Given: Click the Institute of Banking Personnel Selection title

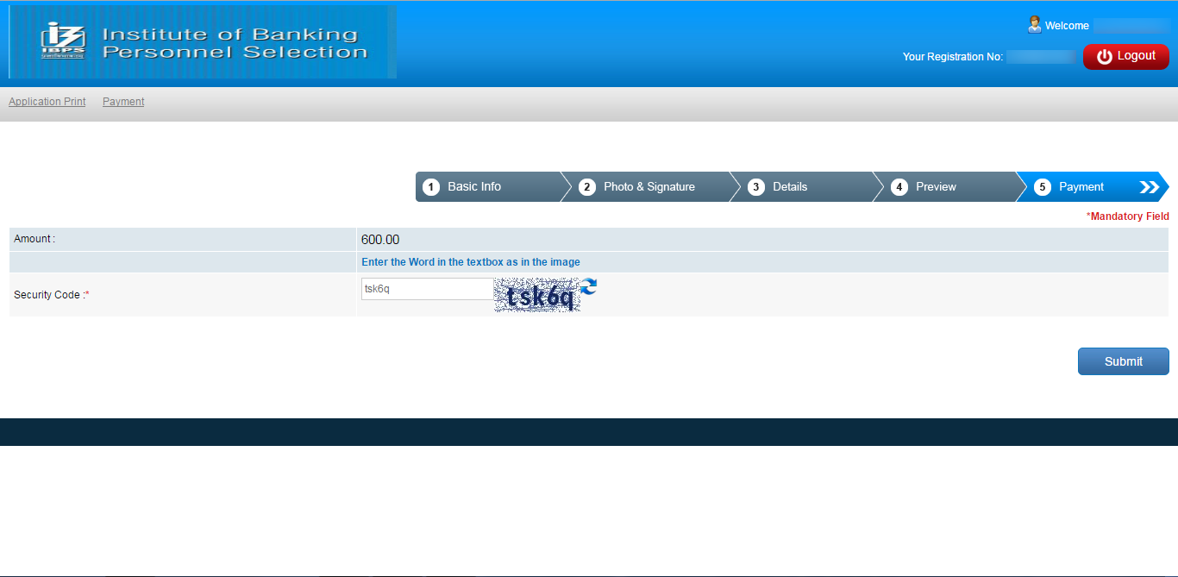Looking at the screenshot, I should click(235, 43).
